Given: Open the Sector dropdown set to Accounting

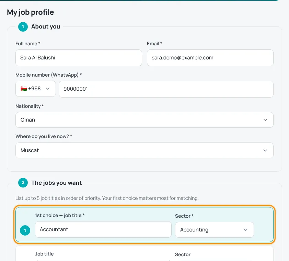Looking at the screenshot, I should [x=215, y=230].
